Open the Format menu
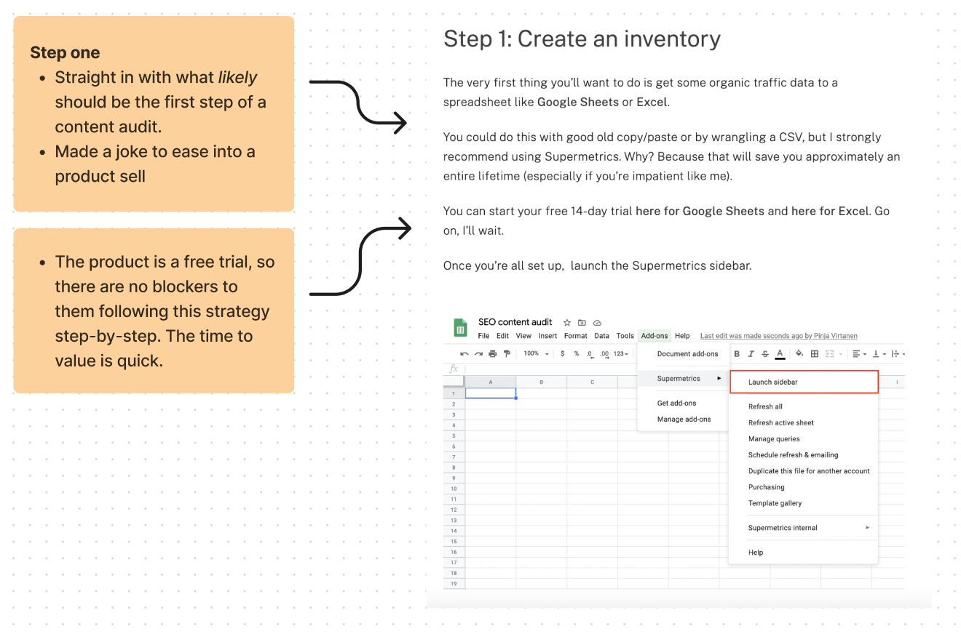This screenshot has height=634, width=961. [x=575, y=336]
